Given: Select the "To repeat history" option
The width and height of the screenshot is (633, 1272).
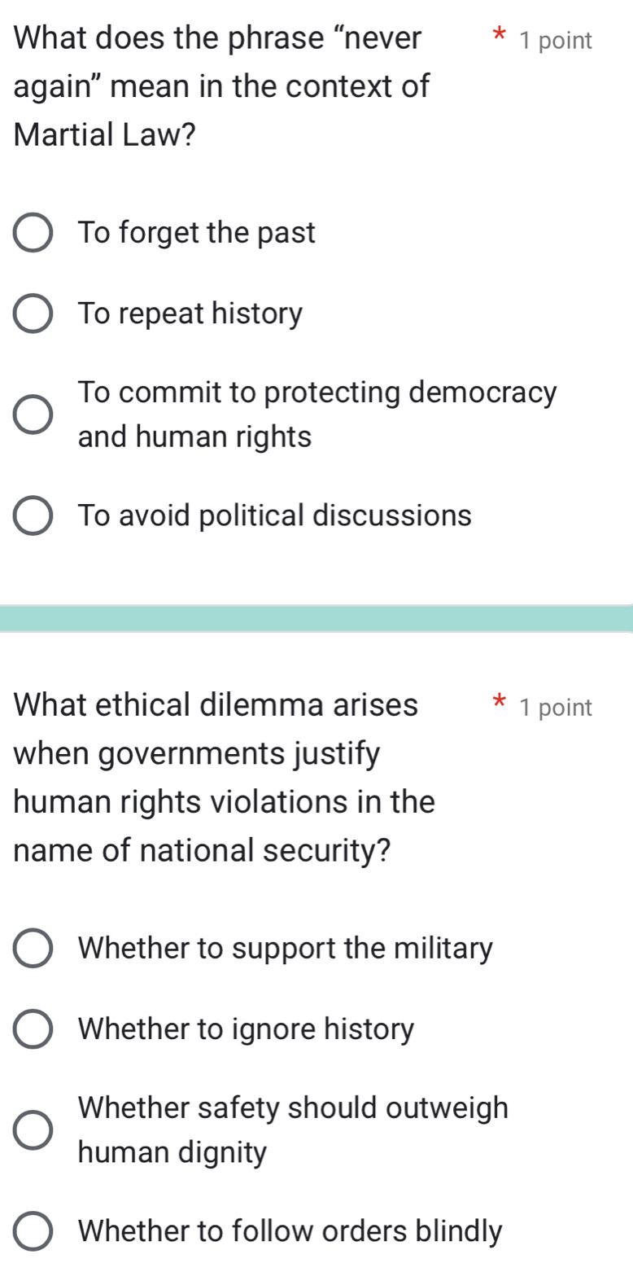Looking at the screenshot, I should (33, 314).
